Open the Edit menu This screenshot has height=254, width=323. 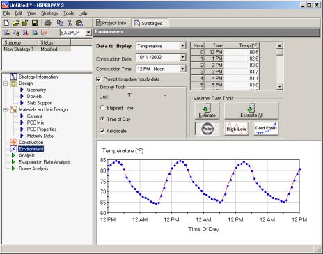18,13
